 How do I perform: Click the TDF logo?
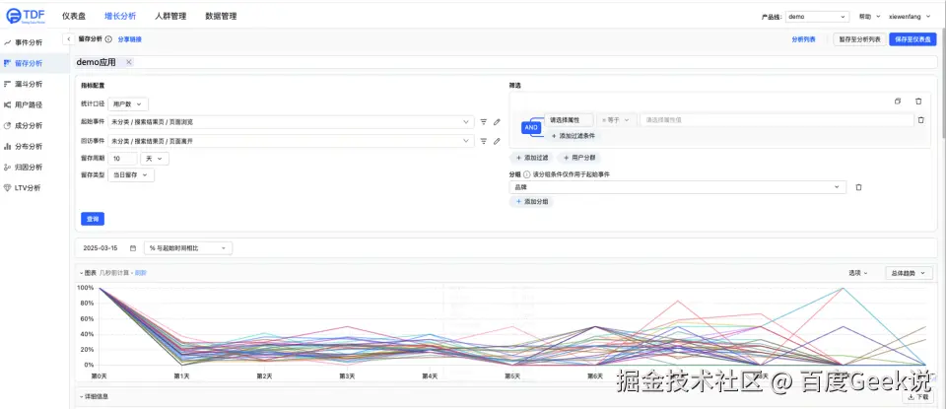click(26, 17)
